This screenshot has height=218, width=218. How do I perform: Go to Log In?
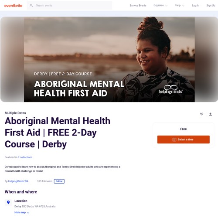[x=195, y=5]
